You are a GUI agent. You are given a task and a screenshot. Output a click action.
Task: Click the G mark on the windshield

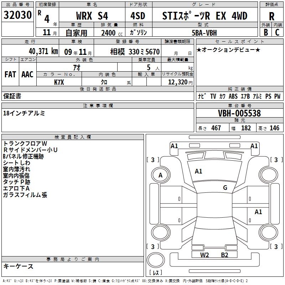[225, 187]
